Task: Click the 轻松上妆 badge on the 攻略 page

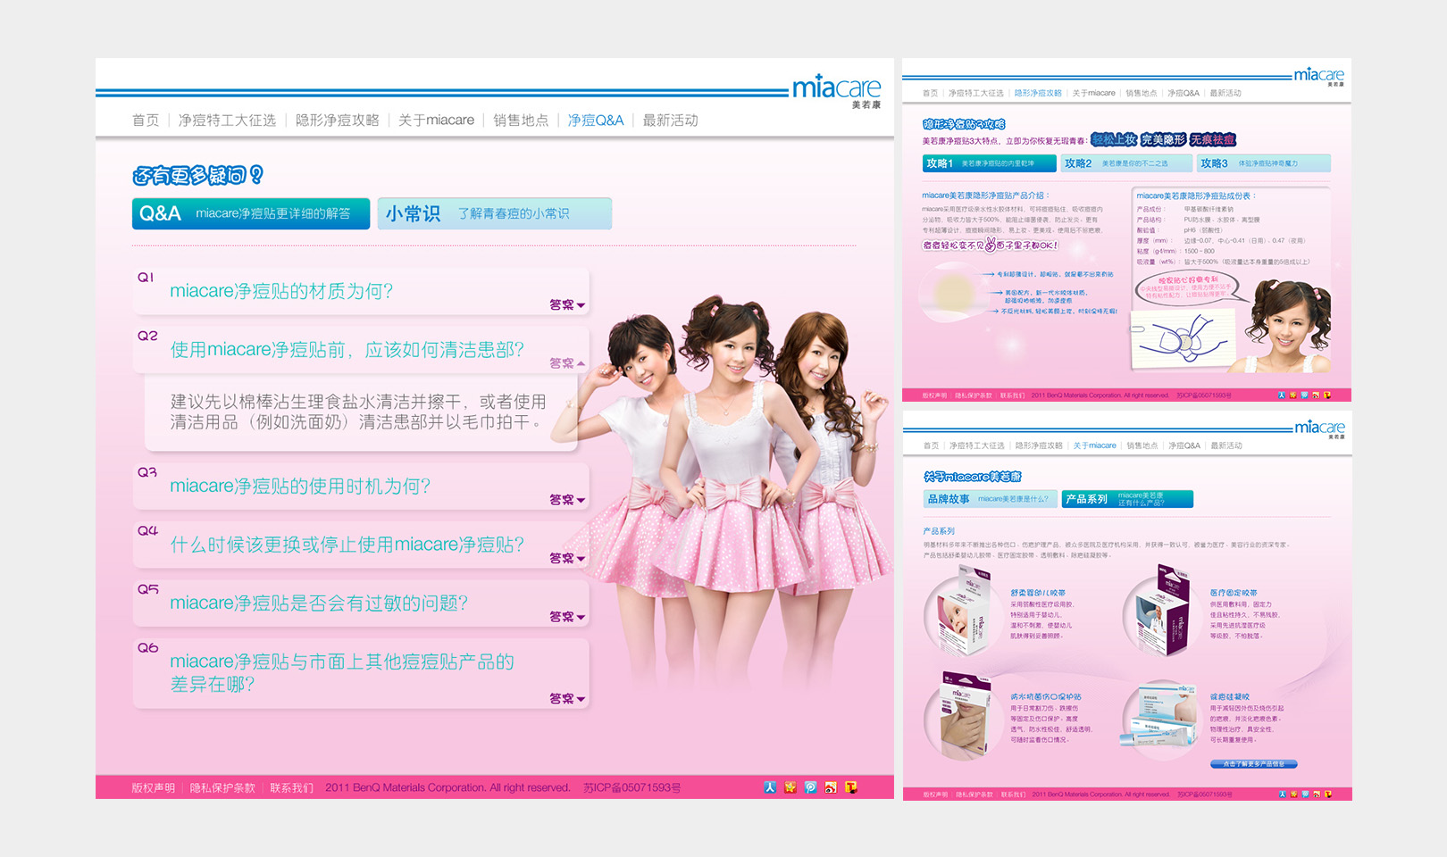Action: point(1114,139)
